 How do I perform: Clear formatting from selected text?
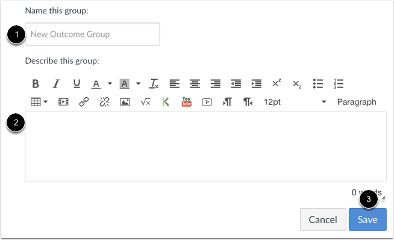point(154,84)
